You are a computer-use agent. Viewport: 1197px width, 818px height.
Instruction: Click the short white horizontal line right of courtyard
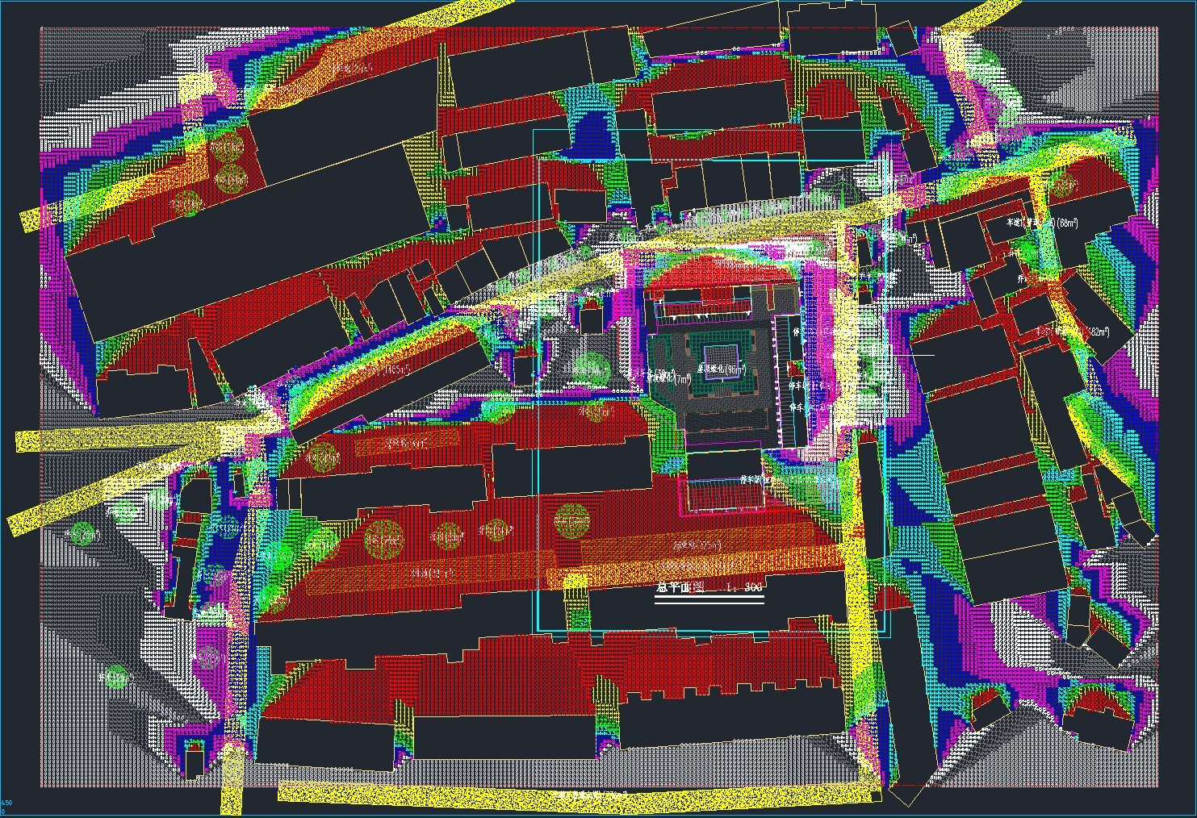click(914, 355)
